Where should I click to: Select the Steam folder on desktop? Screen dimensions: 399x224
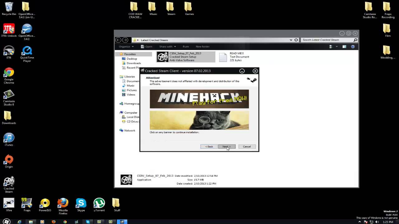171,9
